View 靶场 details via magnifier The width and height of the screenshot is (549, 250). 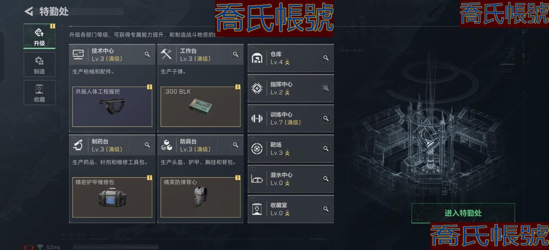click(x=326, y=149)
